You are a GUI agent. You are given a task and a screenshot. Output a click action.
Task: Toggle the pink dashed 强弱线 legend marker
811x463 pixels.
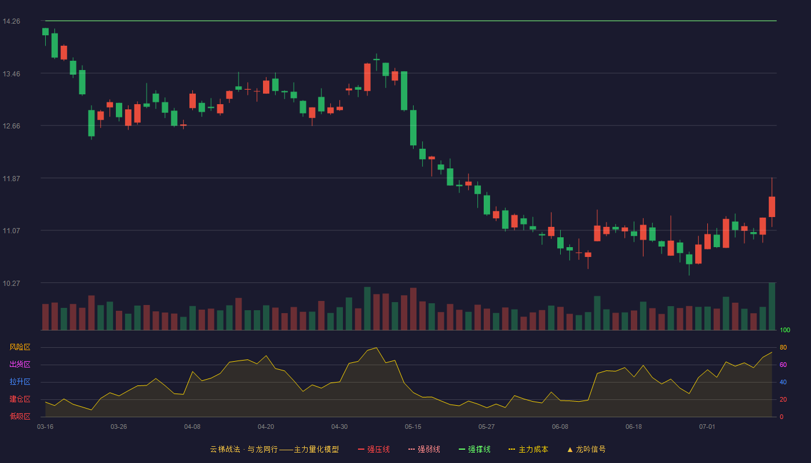(411, 449)
